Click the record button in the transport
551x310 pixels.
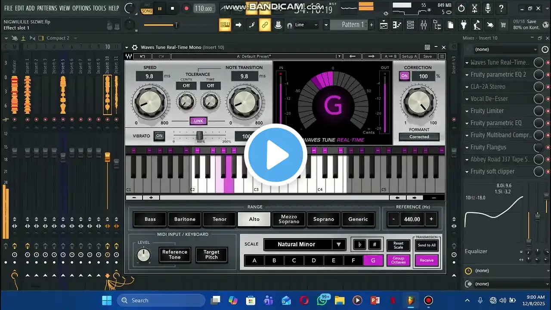(186, 8)
